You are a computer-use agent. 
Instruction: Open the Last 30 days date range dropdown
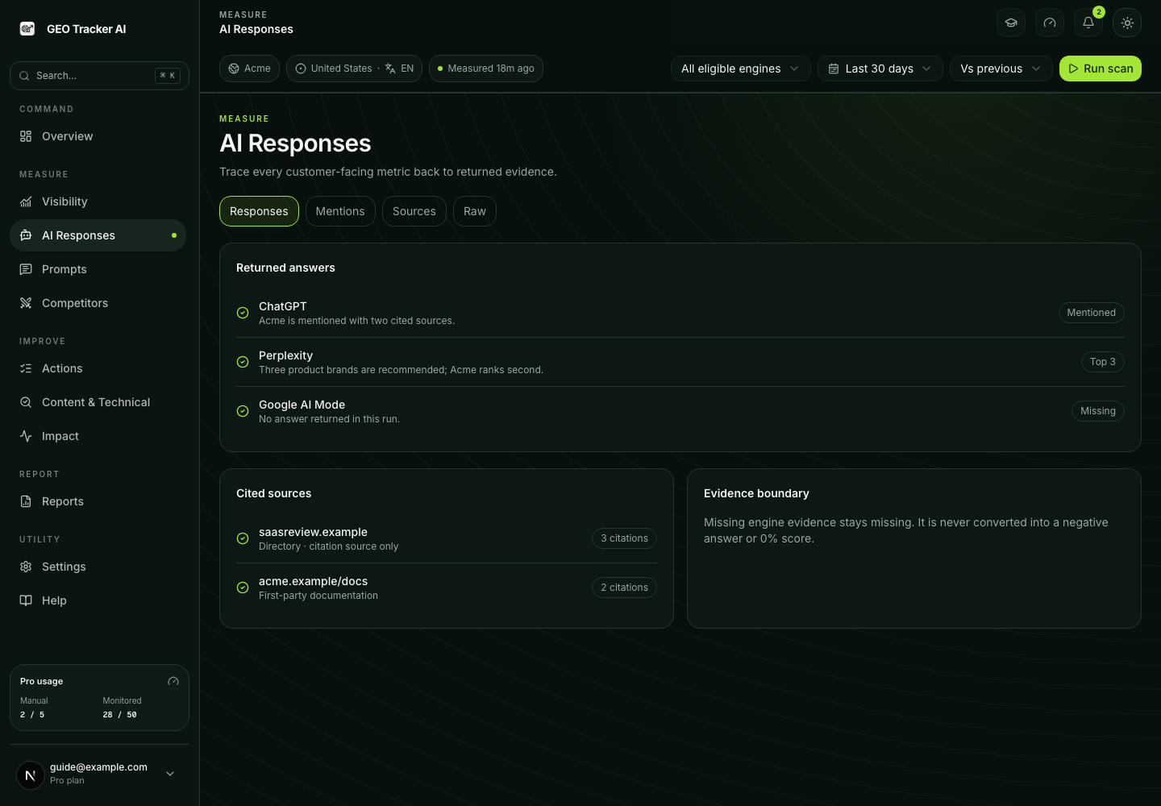(880, 69)
